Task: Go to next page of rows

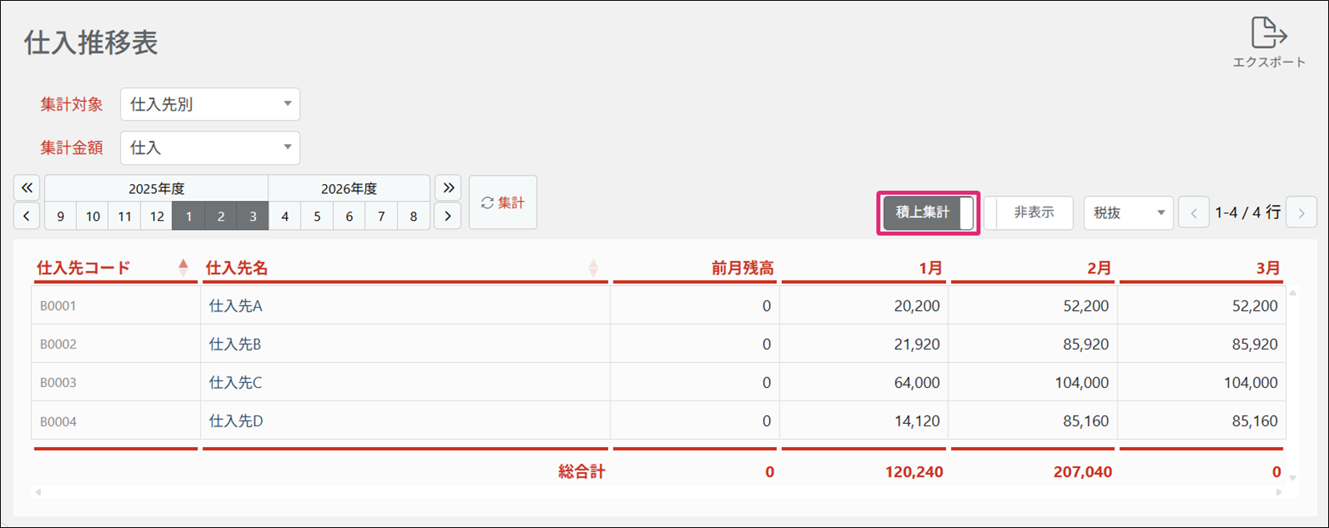Action: (1301, 213)
